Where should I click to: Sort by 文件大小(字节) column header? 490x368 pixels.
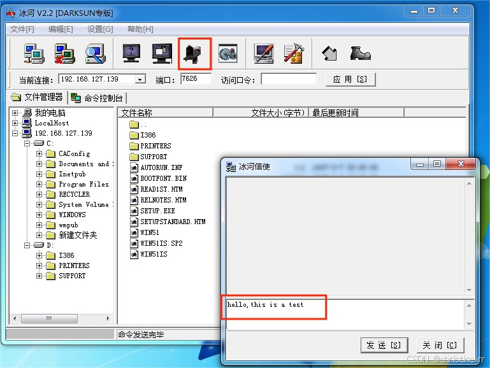pyautogui.click(x=261, y=113)
